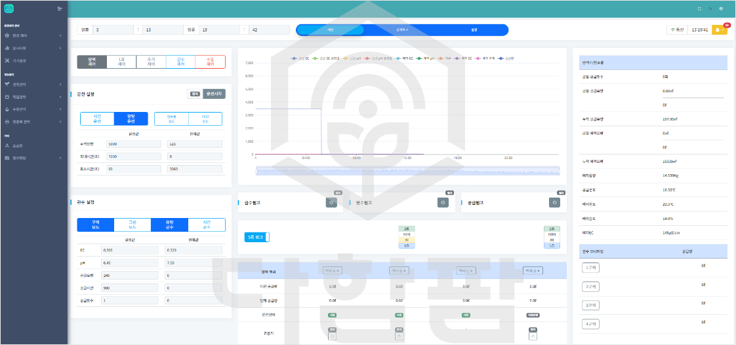Open the 수동 제어 tab
Viewport: 736px width, 345px height.
click(x=210, y=62)
